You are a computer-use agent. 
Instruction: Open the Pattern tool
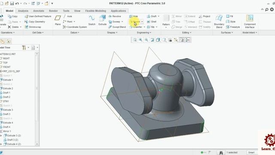(x=166, y=22)
